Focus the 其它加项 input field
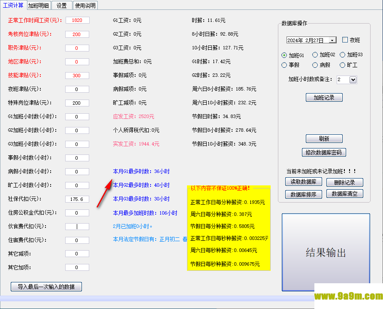 tap(77, 267)
